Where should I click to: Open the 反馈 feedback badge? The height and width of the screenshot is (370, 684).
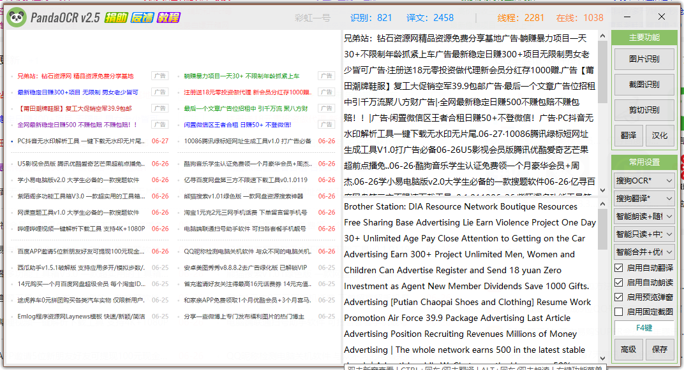coord(142,18)
